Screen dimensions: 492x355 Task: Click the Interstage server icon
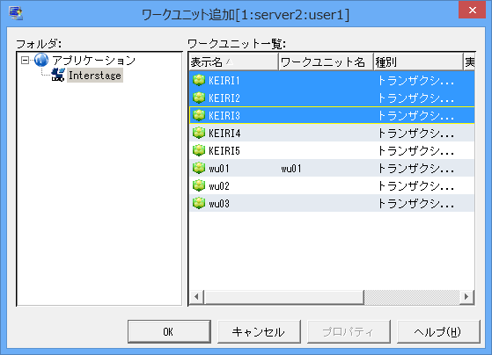[x=58, y=76]
